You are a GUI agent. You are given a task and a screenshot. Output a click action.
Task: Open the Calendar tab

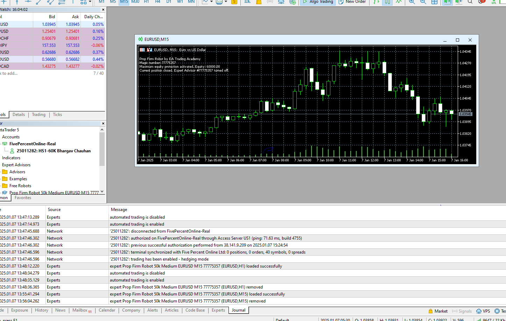(x=107, y=310)
